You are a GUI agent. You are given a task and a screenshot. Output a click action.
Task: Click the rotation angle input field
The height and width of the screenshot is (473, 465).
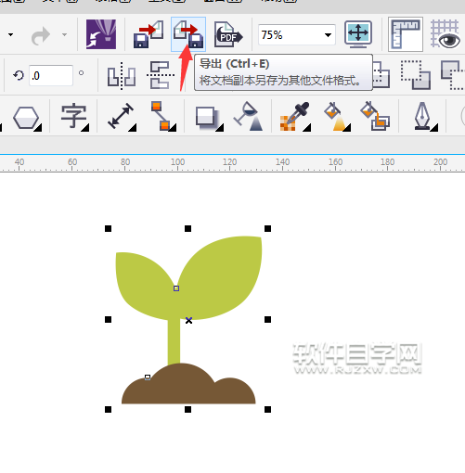51,75
